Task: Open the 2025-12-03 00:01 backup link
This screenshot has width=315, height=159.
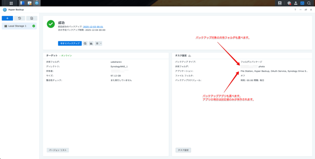Action: [93, 27]
